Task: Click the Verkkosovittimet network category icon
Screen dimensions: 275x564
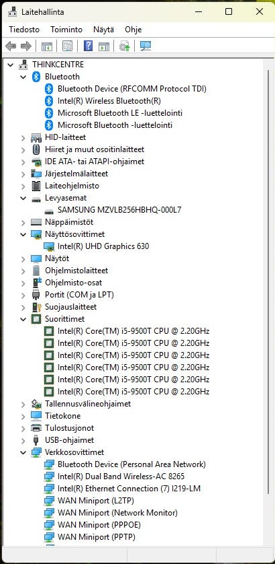Action: (x=36, y=452)
